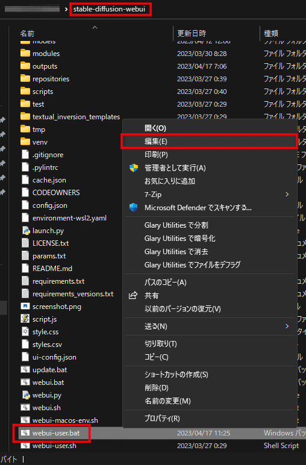
Task: Click the launch.py Python file icon
Action: 25,231
